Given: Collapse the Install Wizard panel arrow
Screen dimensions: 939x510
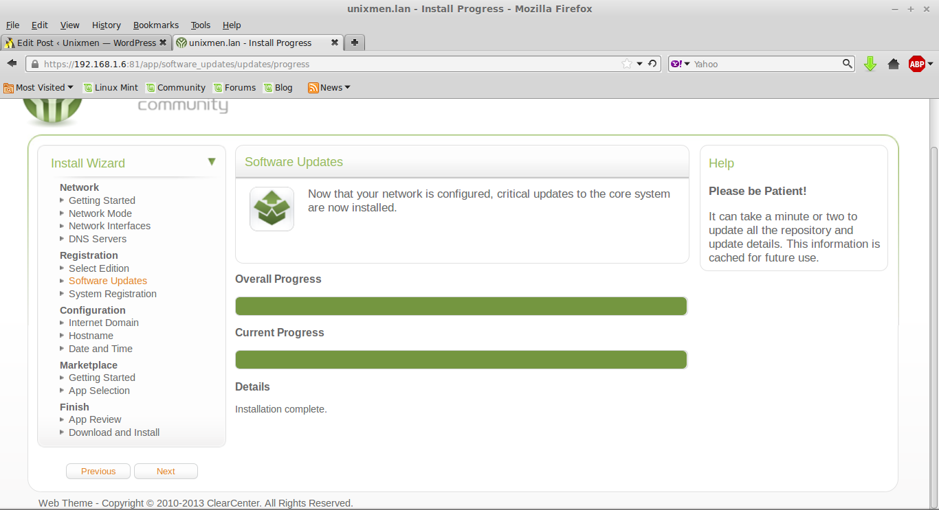Looking at the screenshot, I should point(212,162).
